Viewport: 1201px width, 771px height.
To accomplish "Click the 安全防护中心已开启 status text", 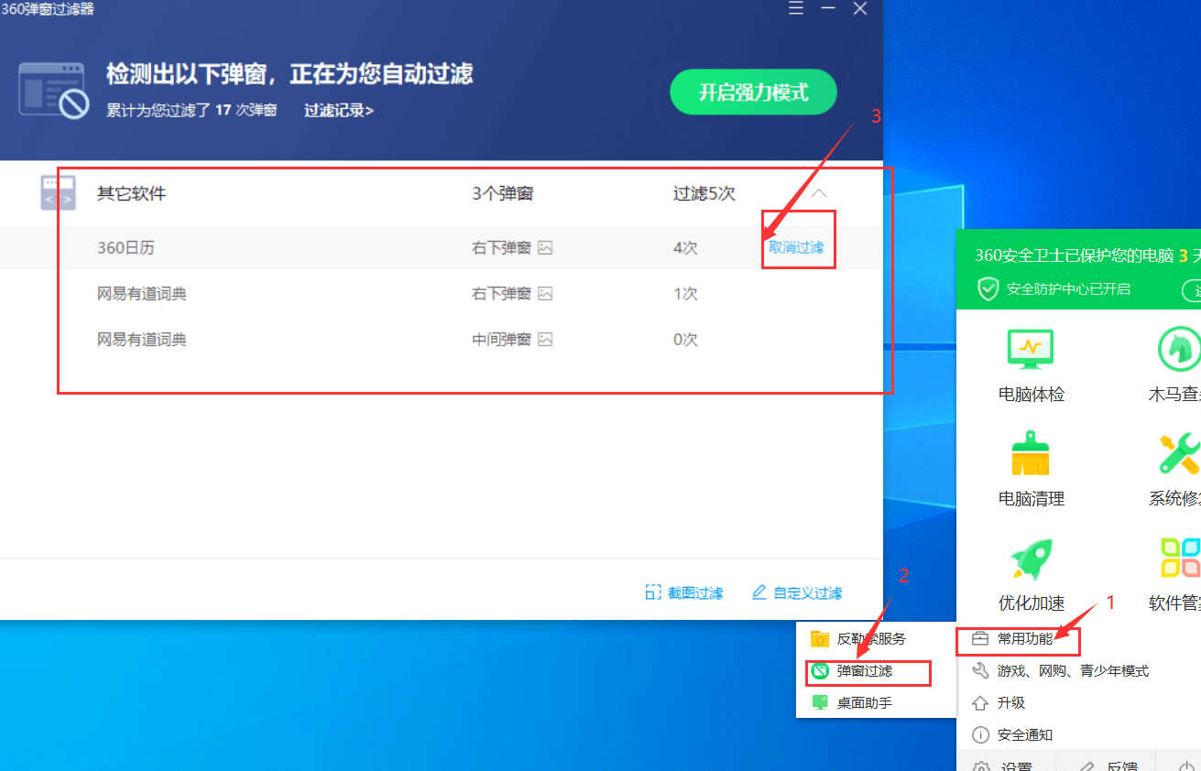I will 1068,289.
